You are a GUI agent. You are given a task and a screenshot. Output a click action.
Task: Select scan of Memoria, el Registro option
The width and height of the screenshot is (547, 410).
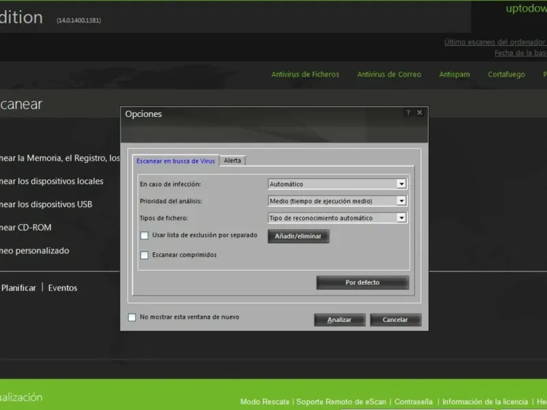(x=59, y=159)
